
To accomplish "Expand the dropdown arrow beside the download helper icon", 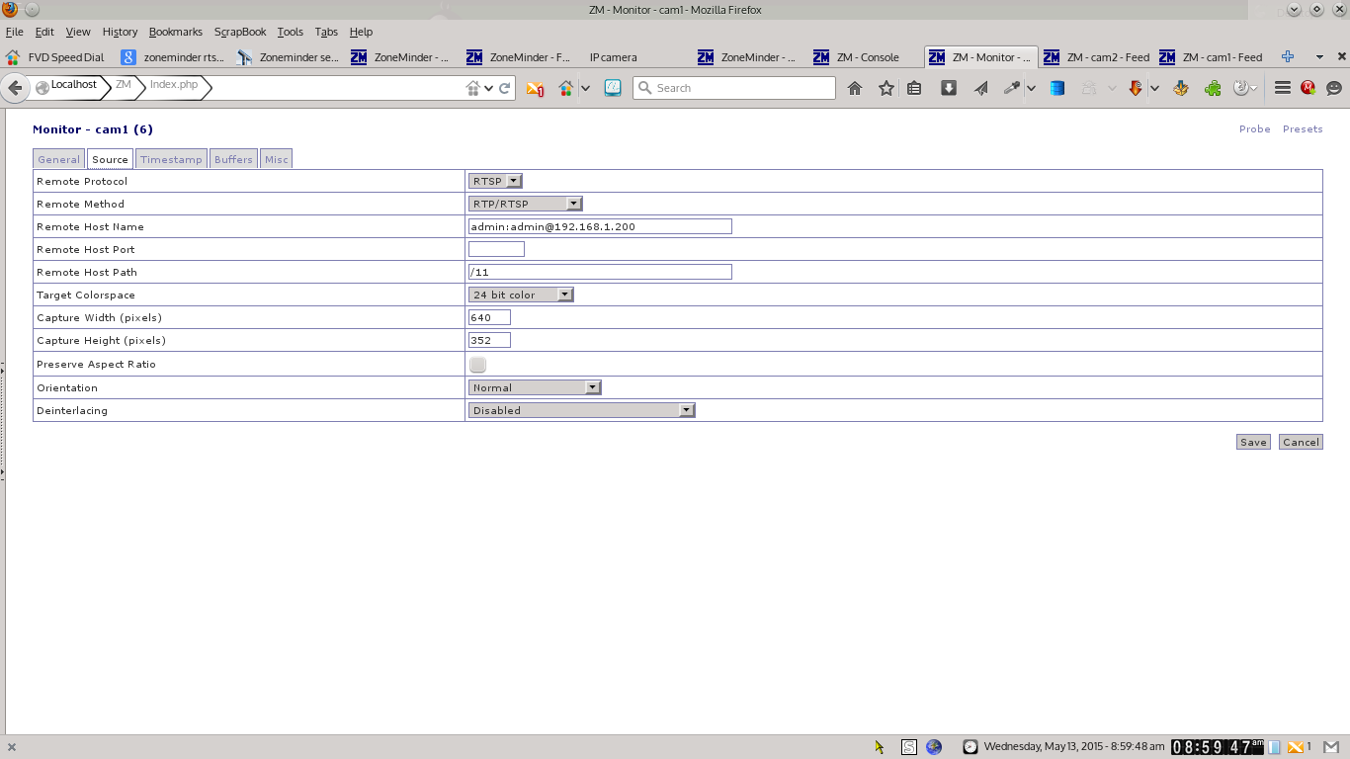I will [x=1153, y=88].
